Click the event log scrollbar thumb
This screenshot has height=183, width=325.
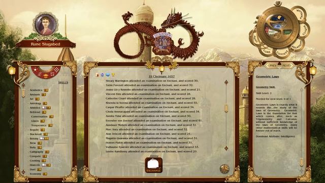[x=226, y=108]
